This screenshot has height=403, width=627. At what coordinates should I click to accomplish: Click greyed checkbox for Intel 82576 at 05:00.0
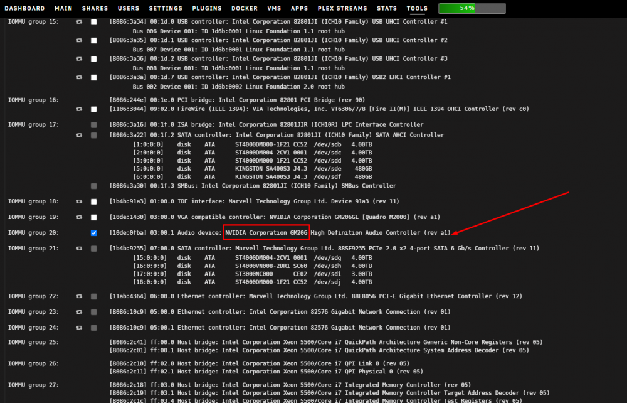click(93, 312)
